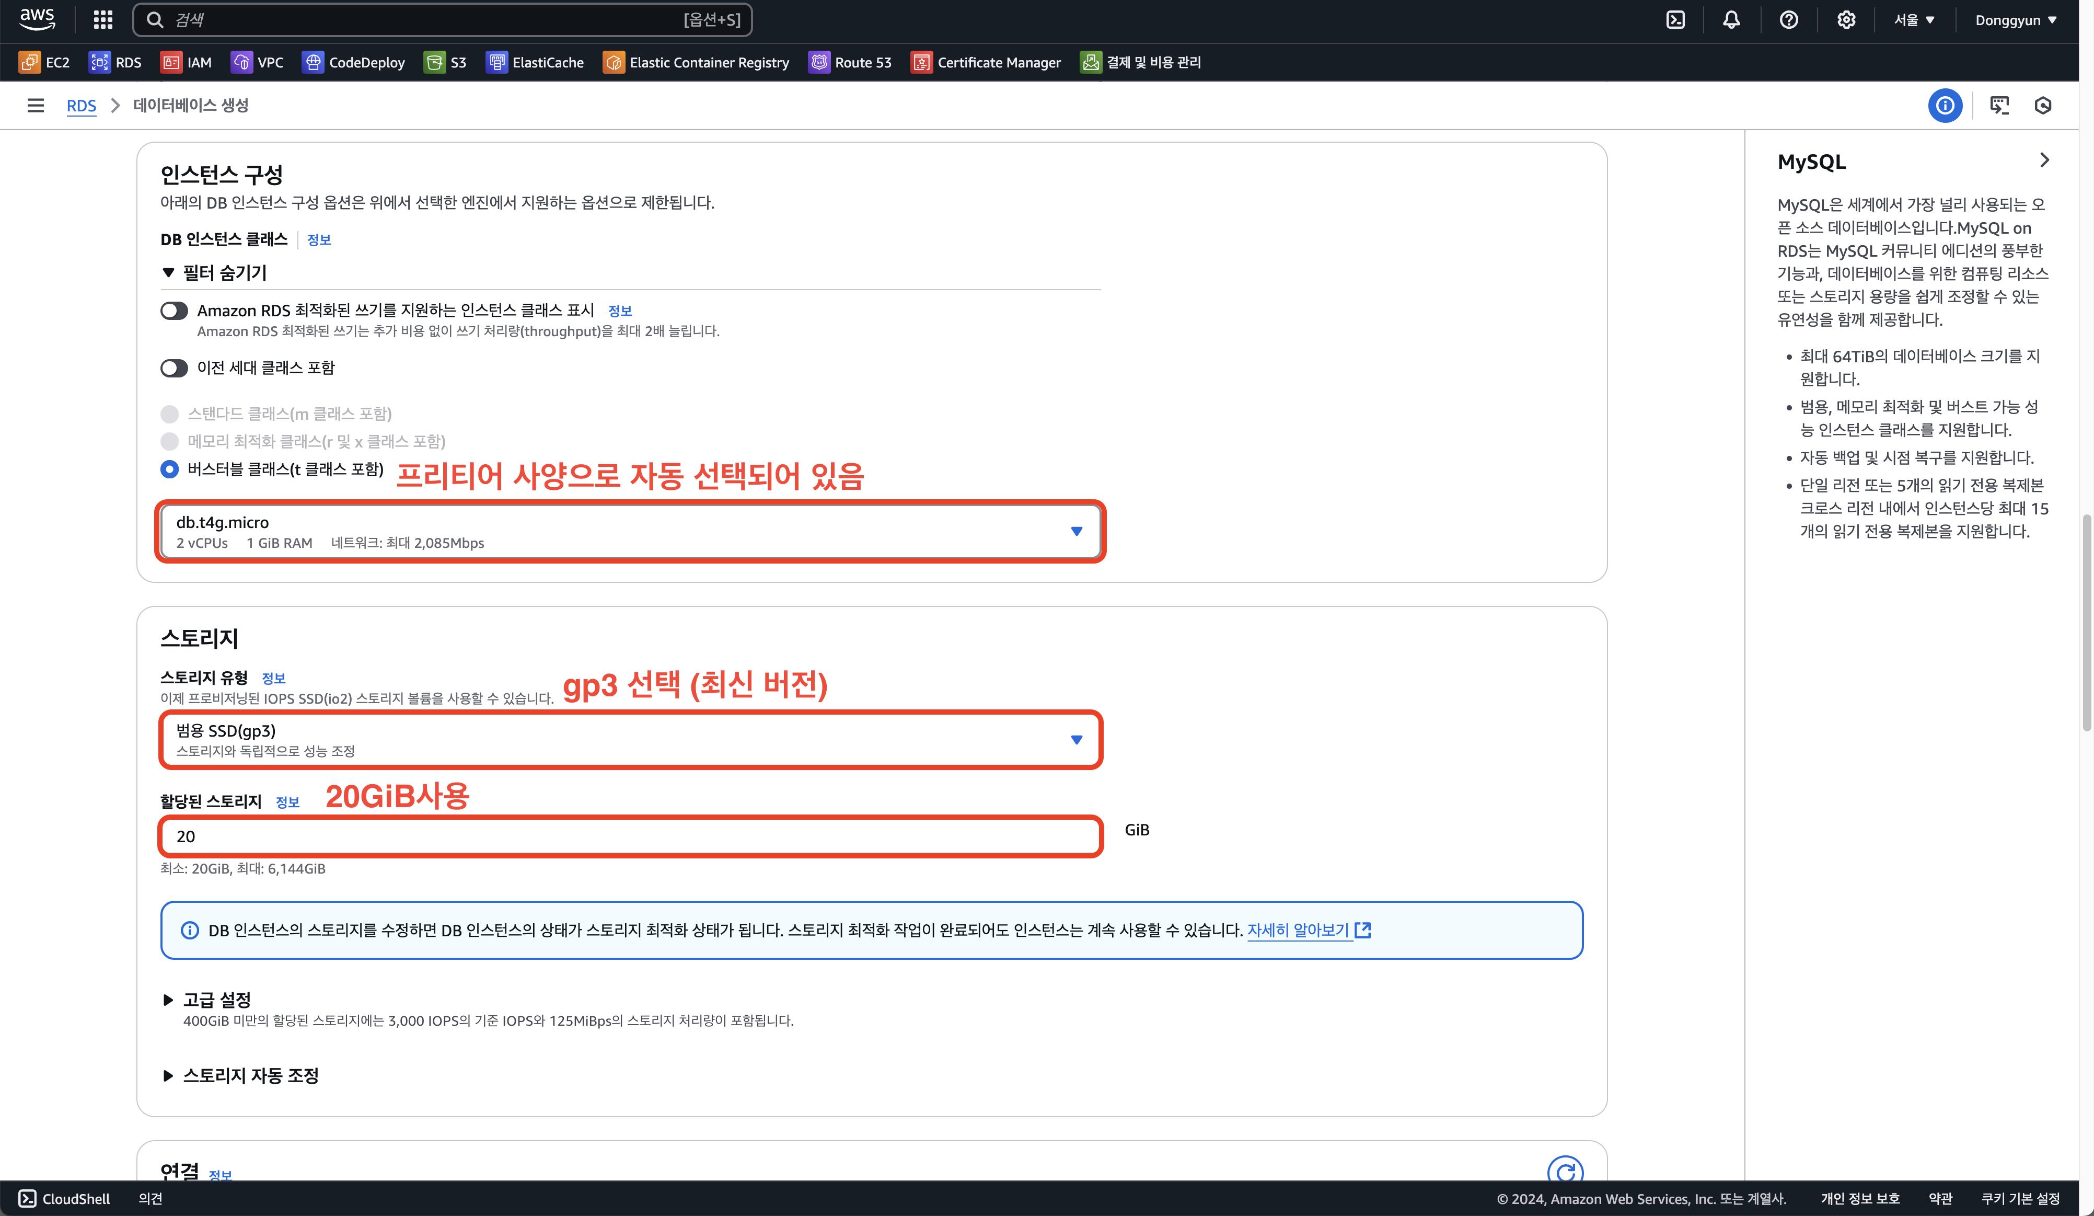Click the 데이터베이스 생성 breadcrumb text
This screenshot has height=1216, width=2094.
pyautogui.click(x=191, y=106)
